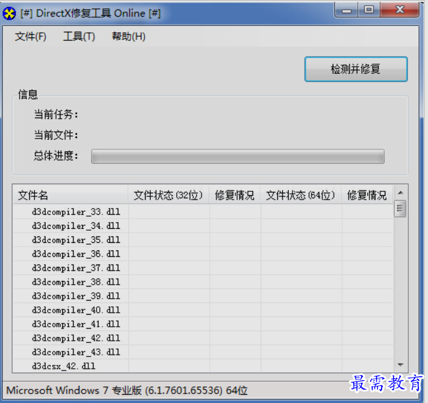Select row d3dcompiler_39.dll
428x403 pixels.
(204, 296)
